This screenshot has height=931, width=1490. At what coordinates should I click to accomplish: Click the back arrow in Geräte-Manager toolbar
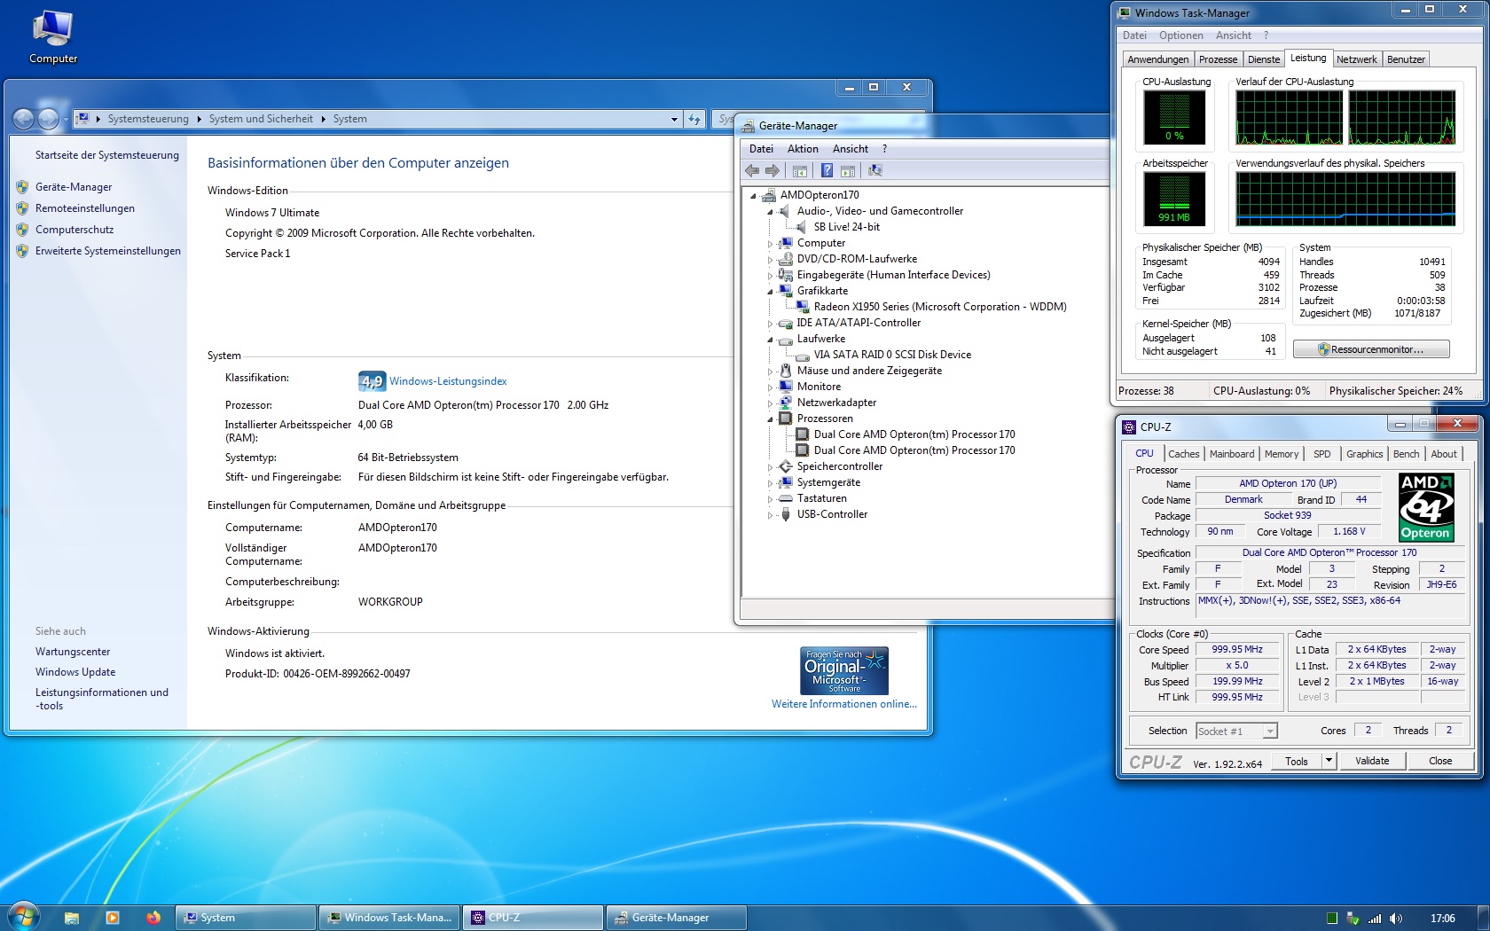tap(752, 171)
